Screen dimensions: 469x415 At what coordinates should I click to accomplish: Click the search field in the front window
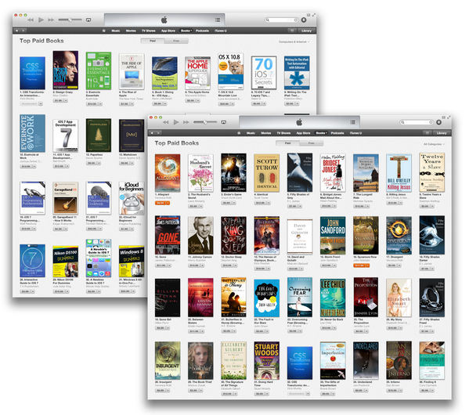(x=417, y=122)
